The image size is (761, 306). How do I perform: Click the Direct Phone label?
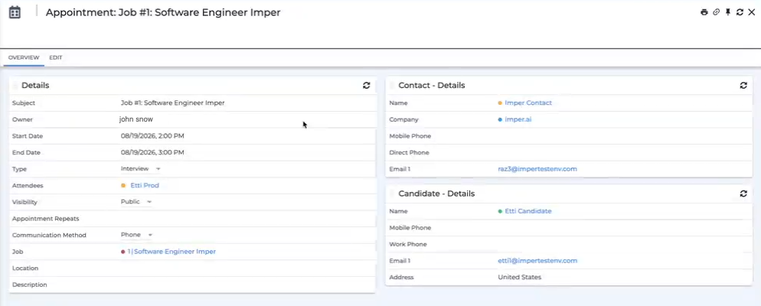(409, 152)
